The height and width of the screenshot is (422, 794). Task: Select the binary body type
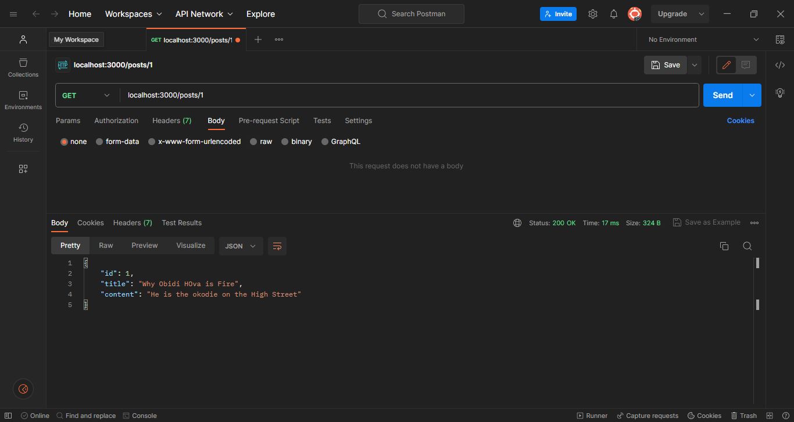296,142
